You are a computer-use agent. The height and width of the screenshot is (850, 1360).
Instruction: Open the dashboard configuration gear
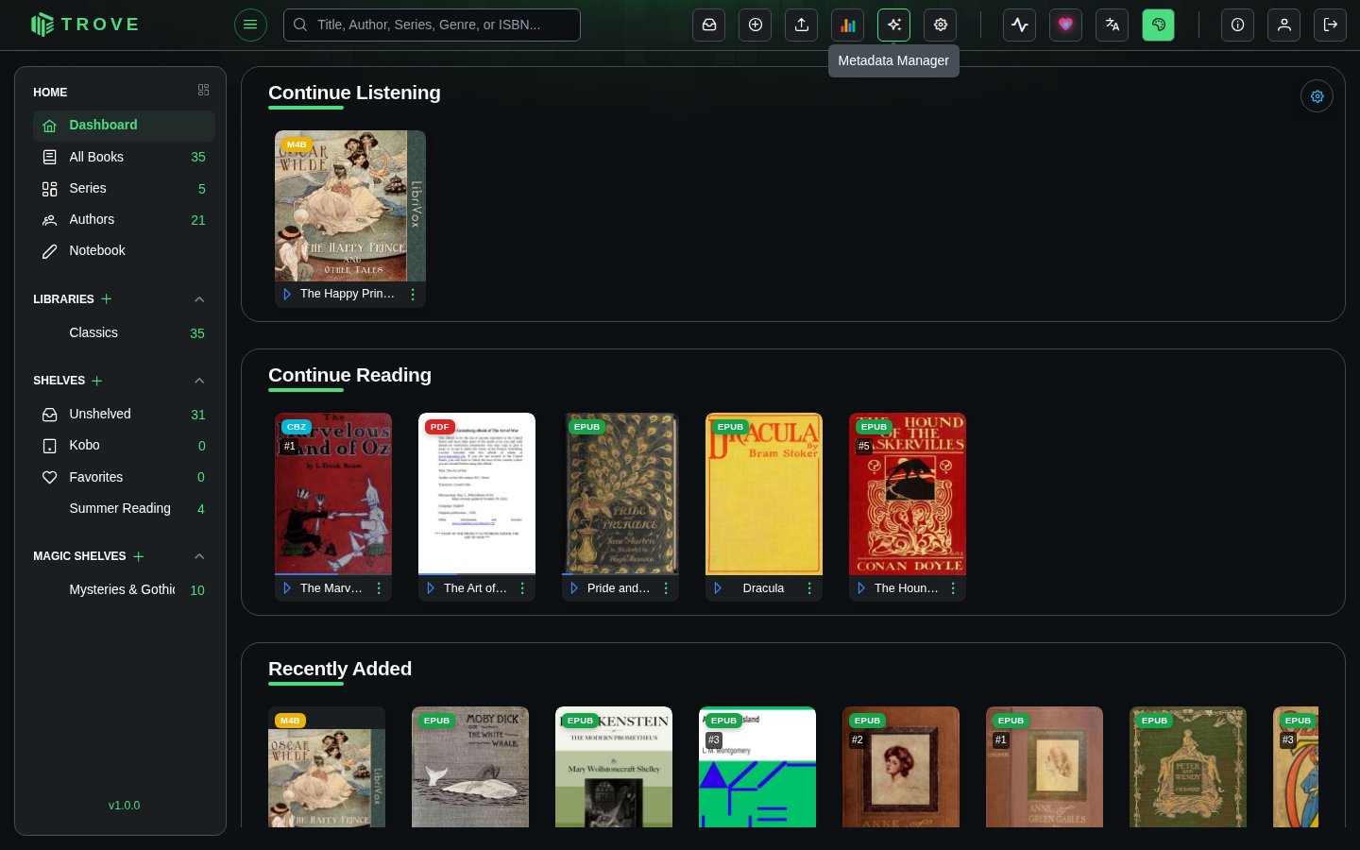[1317, 96]
